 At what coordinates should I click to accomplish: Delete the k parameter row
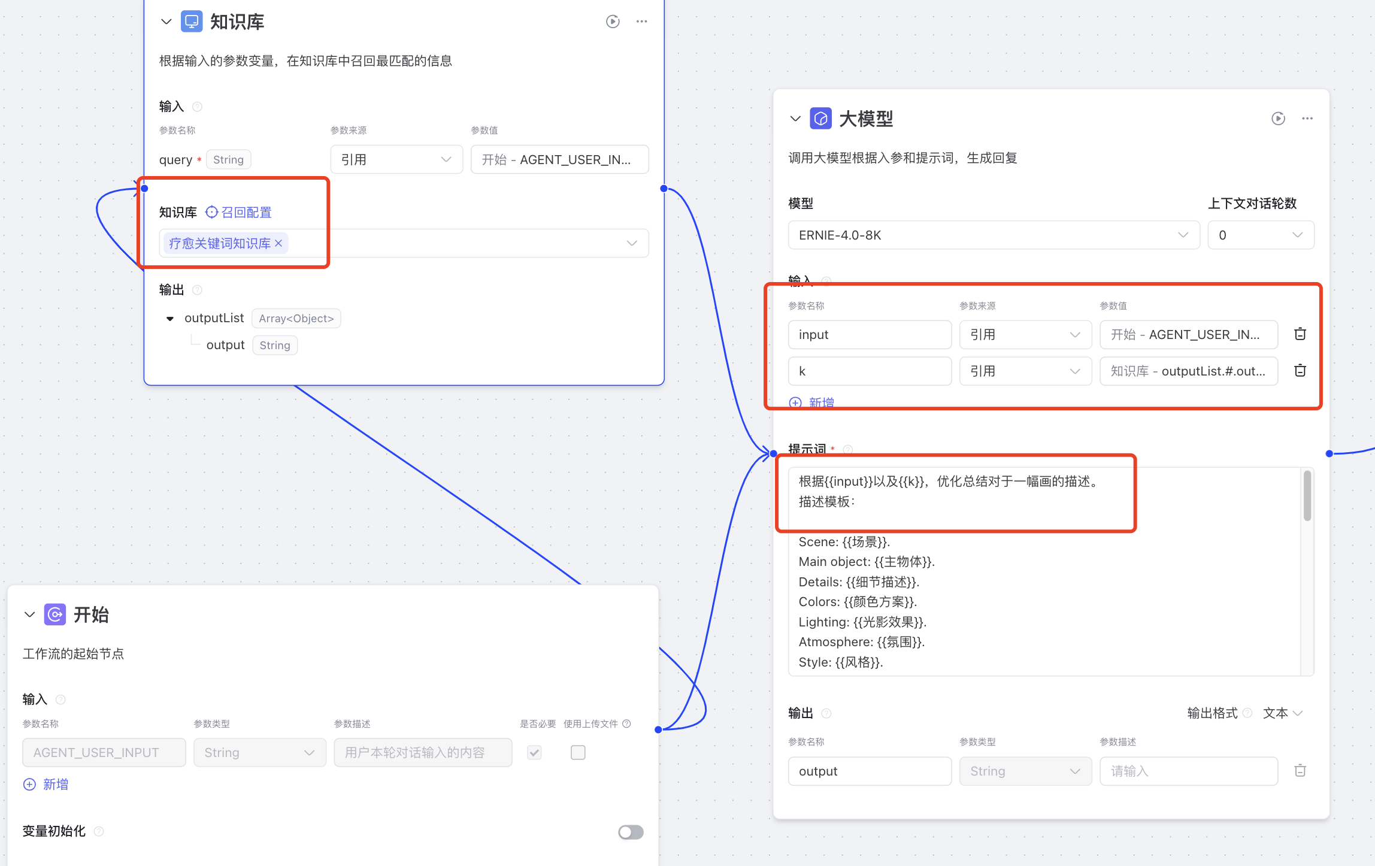click(x=1300, y=371)
